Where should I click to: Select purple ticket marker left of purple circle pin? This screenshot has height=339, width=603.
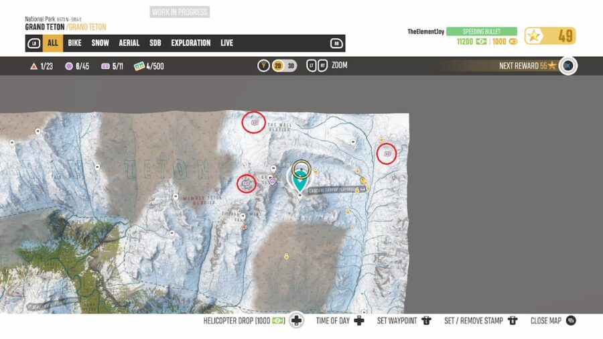tap(246, 184)
